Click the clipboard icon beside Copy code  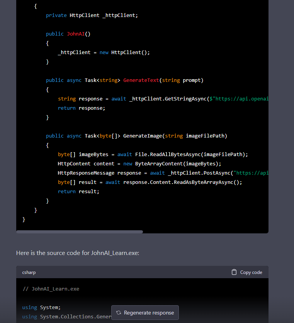(234, 272)
